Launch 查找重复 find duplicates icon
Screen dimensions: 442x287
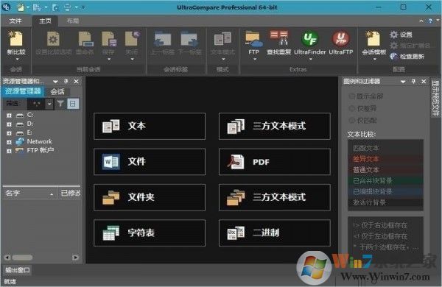(278, 38)
